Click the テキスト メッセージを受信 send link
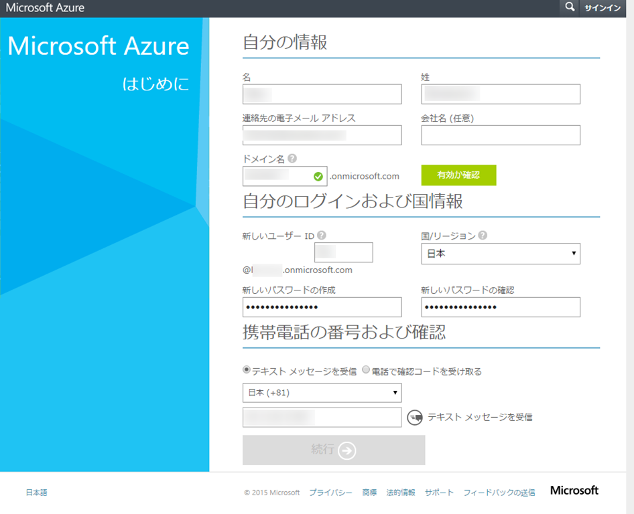 (480, 417)
